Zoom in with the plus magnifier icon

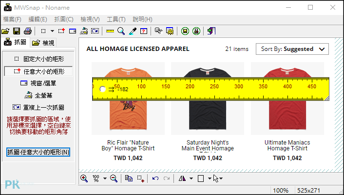point(84,179)
